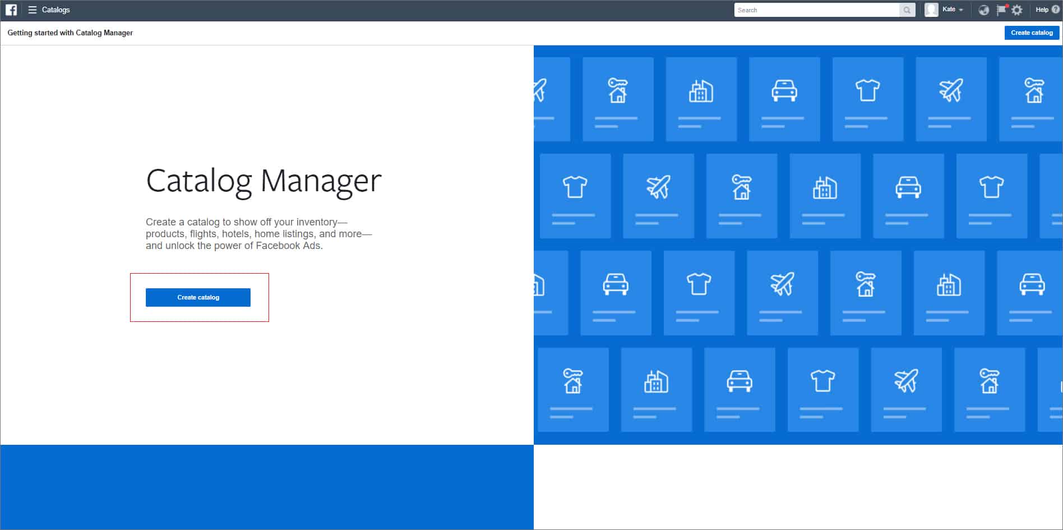Image resolution: width=1063 pixels, height=530 pixels.
Task: Open the Help link in top bar
Action: pos(1042,10)
